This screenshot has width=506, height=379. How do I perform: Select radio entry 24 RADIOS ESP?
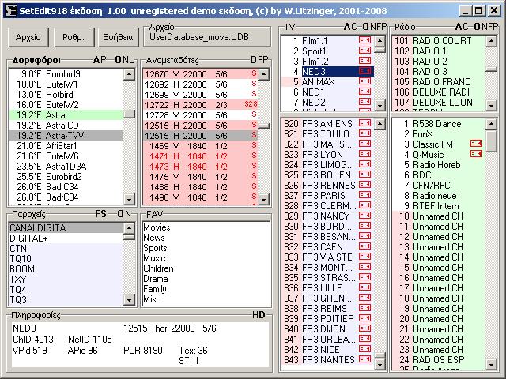pos(439,360)
